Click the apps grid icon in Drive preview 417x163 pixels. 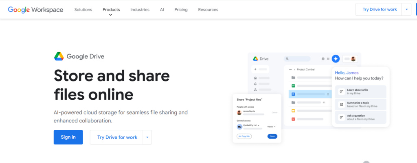tap(328, 59)
